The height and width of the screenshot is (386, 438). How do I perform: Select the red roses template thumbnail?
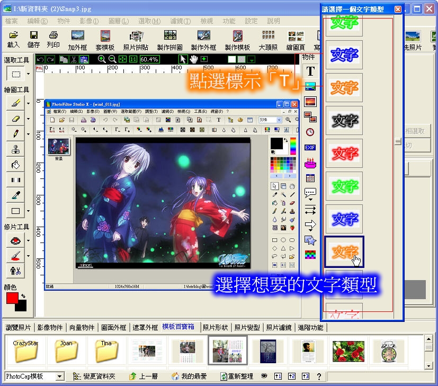click(348, 351)
